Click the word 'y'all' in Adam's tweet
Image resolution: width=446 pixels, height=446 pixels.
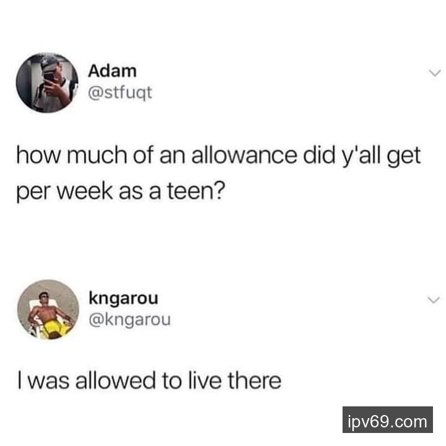coord(361,156)
